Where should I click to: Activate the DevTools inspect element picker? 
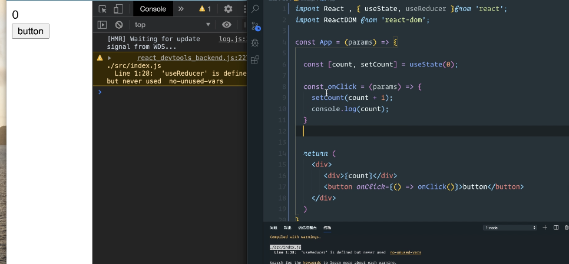(102, 9)
